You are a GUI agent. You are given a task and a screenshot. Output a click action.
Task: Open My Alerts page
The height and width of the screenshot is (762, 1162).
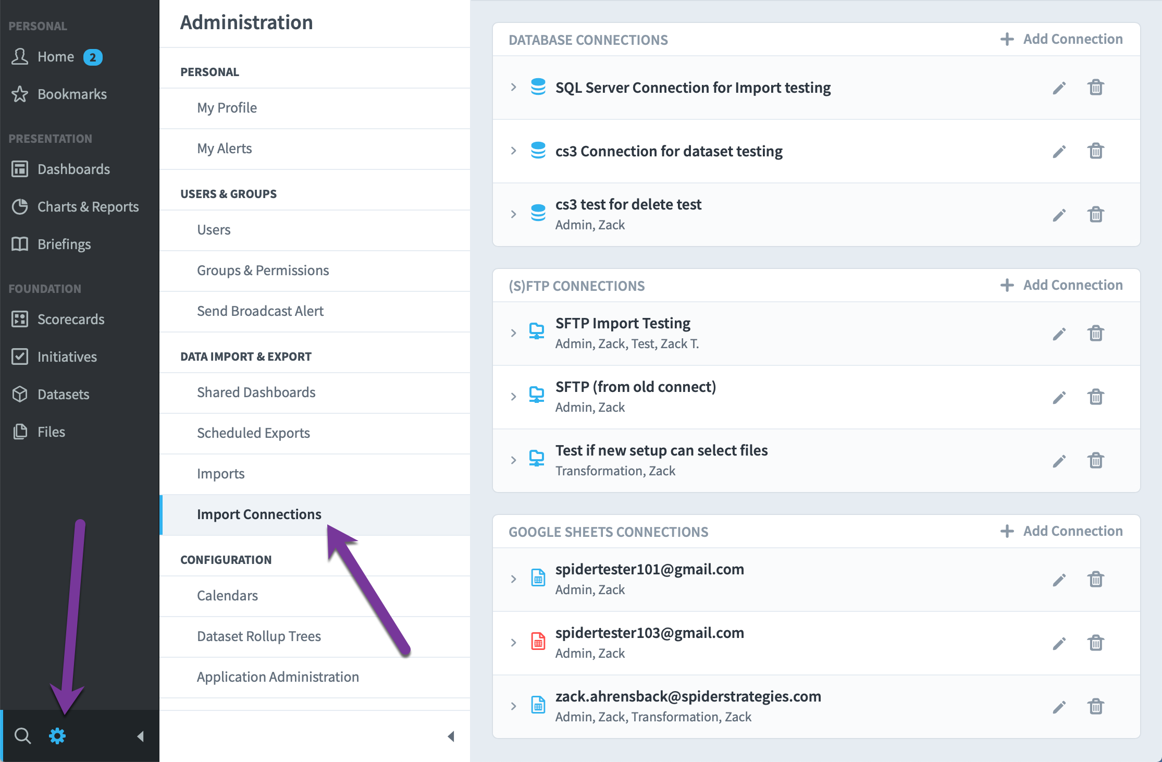[315, 149]
